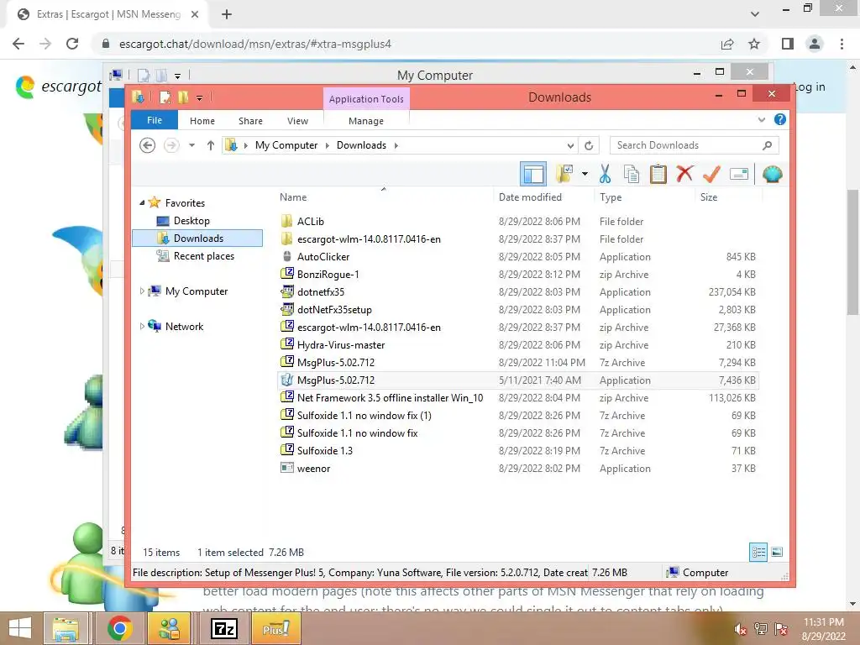The image size is (860, 645).
Task: Open Windows Start button
Action: (x=20, y=628)
